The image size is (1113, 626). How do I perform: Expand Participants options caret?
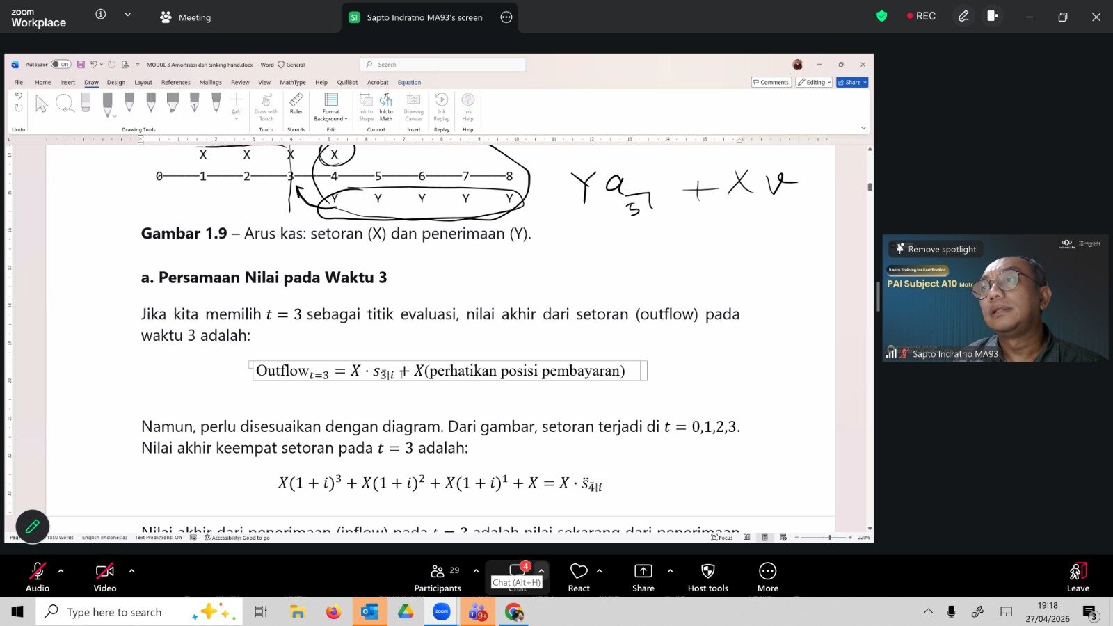click(x=476, y=571)
